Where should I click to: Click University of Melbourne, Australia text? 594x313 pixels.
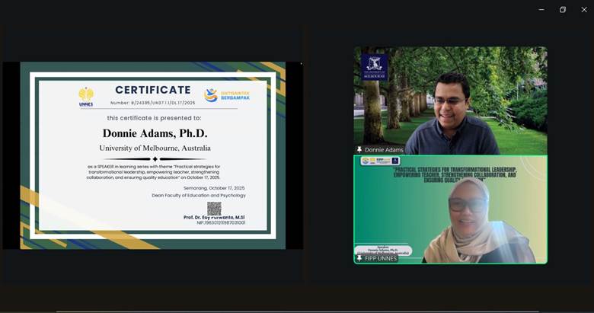click(155, 148)
